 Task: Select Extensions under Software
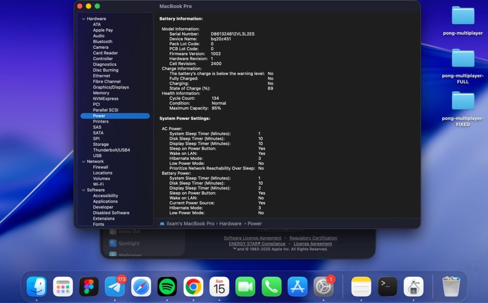click(103, 219)
